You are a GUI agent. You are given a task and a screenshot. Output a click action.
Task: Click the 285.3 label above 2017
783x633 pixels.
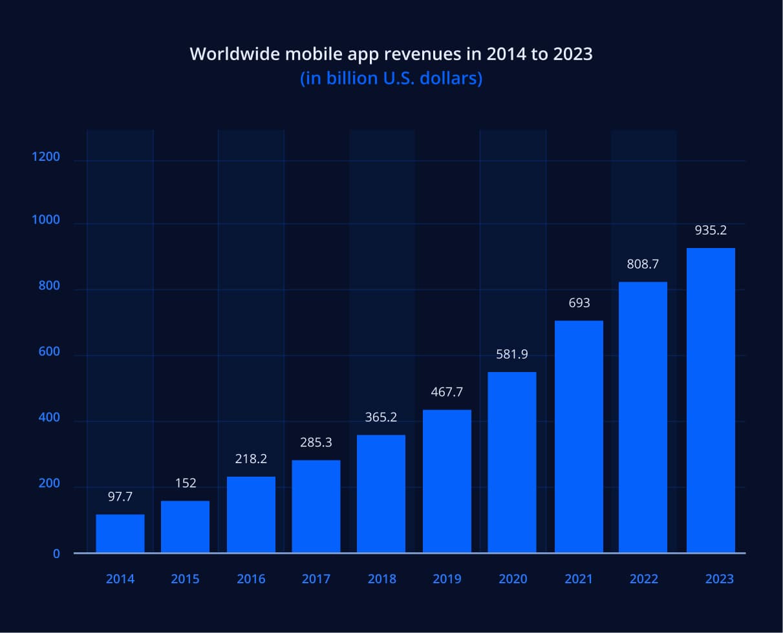coord(316,442)
